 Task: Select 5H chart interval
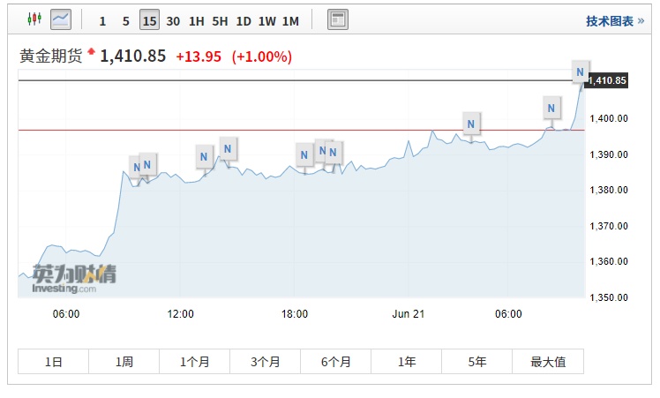(220, 20)
